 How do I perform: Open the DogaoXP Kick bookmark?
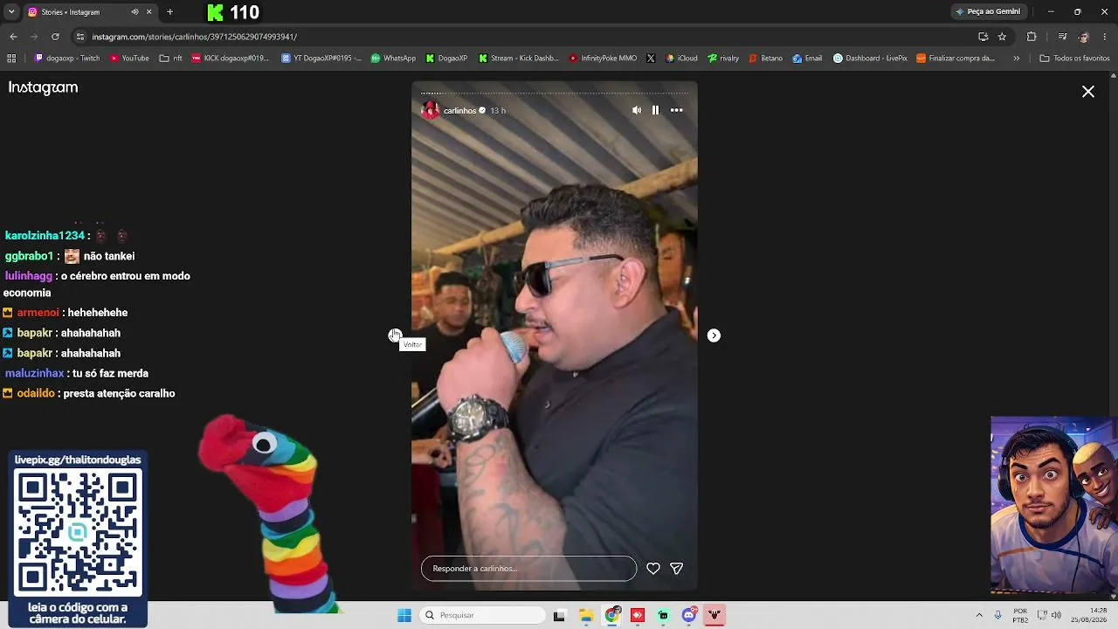point(446,59)
